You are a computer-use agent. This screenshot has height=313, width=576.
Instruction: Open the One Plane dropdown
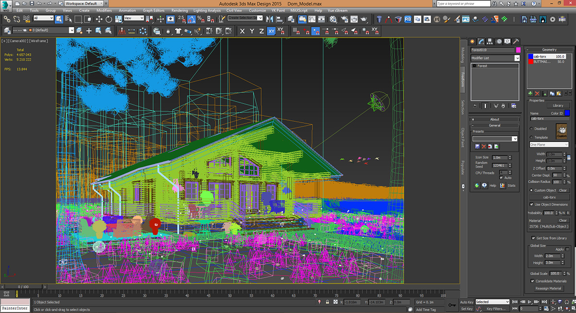(x=549, y=144)
